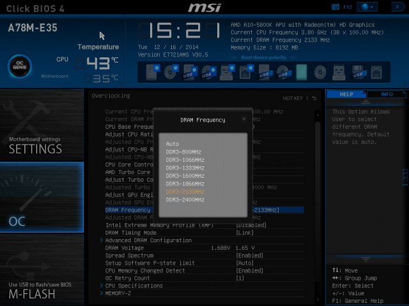Click the BIOS version E7721AMS V30.5 text

click(x=173, y=55)
